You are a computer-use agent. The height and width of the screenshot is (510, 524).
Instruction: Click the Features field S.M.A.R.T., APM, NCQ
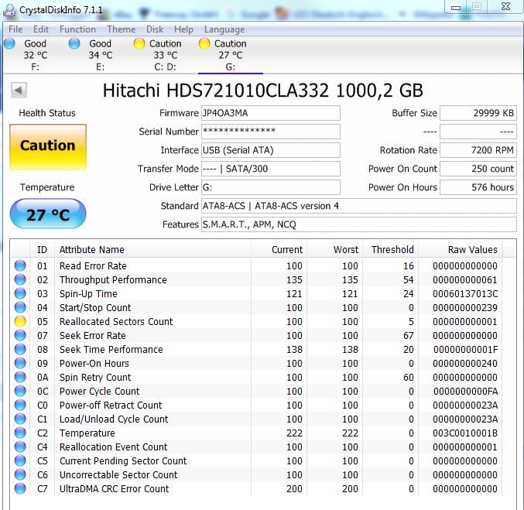359,224
